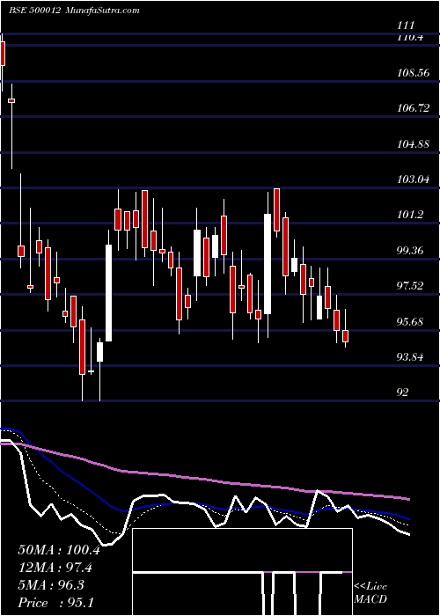
Task: Click the 95.68 price axis label
Action: [410, 322]
